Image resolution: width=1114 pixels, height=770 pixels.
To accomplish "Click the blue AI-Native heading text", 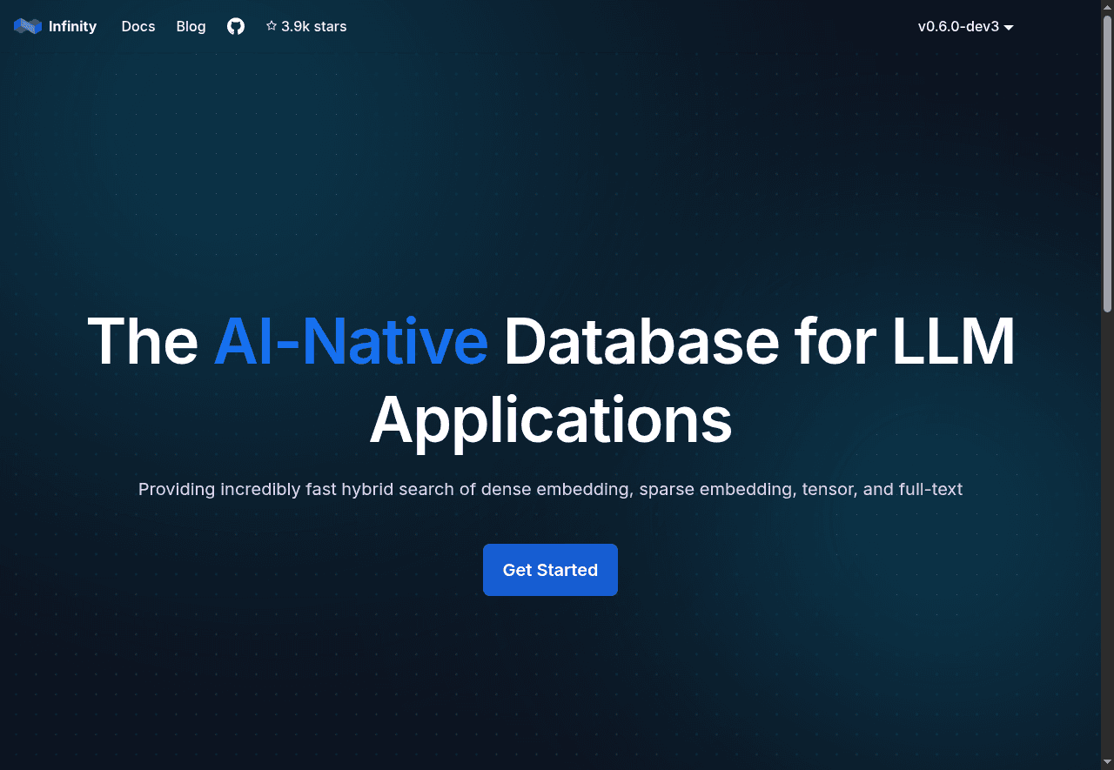I will coord(351,341).
